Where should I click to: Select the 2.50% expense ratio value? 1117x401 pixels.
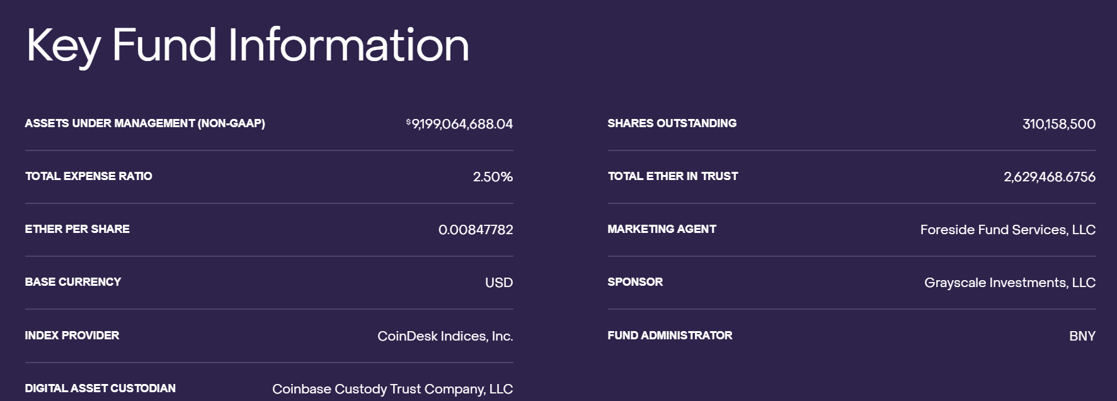pos(493,177)
